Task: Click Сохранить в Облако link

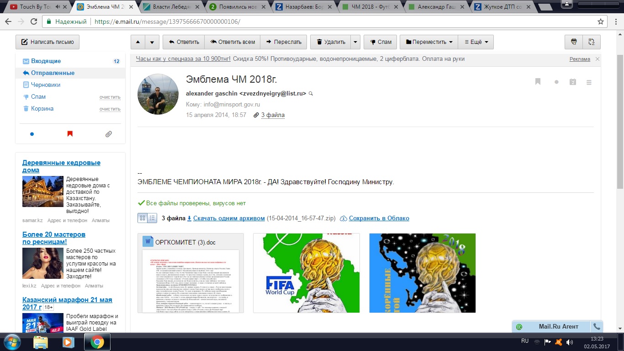Action: (379, 218)
